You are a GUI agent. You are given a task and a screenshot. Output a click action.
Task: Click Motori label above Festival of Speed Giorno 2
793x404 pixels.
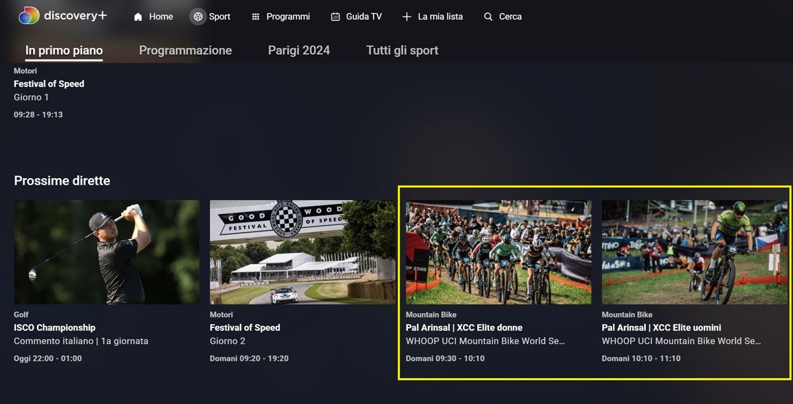pos(221,315)
